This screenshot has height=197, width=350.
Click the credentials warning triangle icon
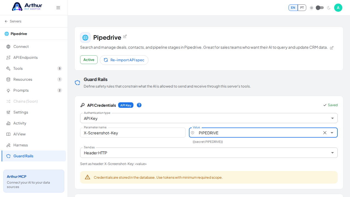(x=87, y=177)
